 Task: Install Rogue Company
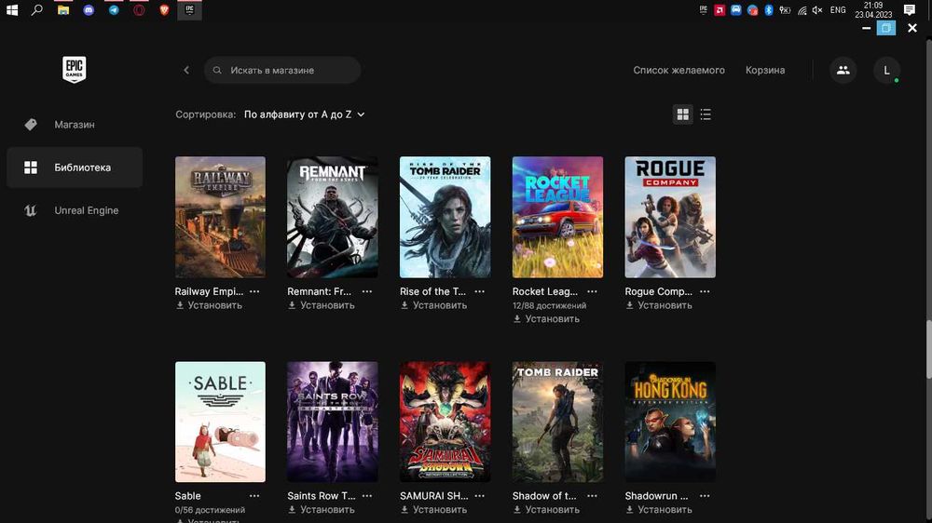[x=659, y=305]
